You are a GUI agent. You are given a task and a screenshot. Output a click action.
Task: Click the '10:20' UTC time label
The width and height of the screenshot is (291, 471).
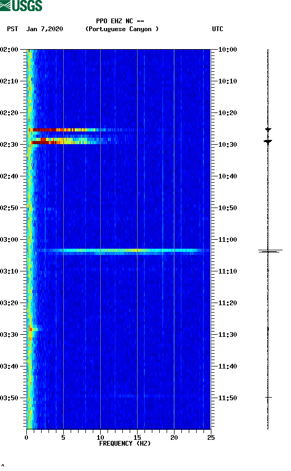coord(228,113)
